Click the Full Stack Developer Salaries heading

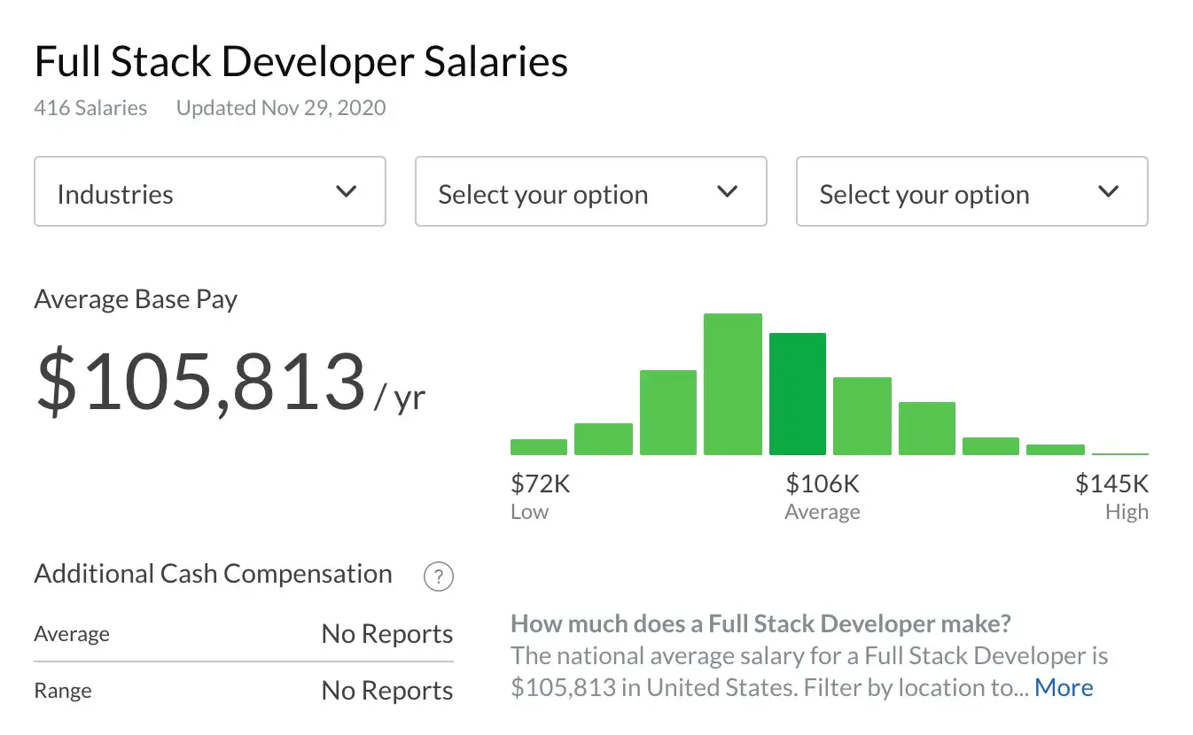coord(301,62)
